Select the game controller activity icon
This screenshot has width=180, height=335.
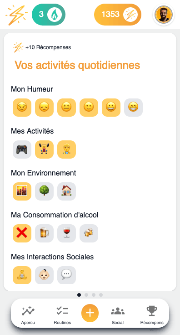[22, 149]
